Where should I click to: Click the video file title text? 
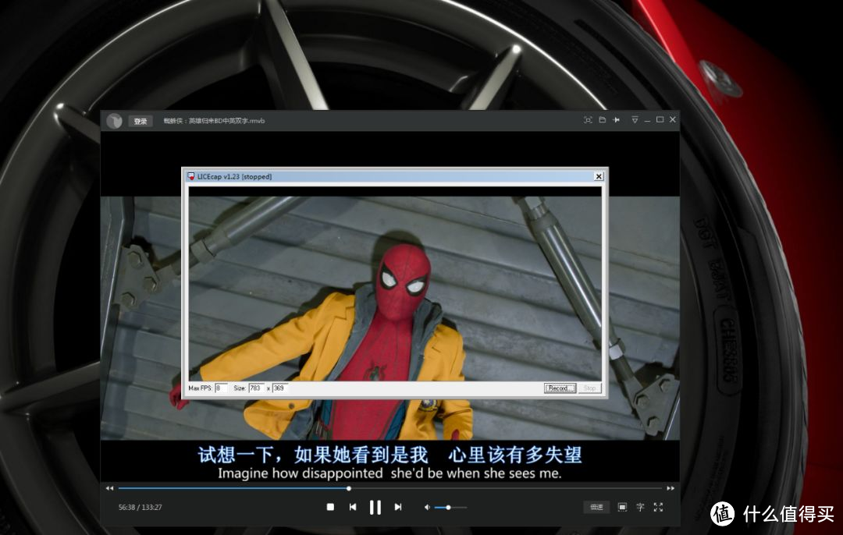click(x=214, y=121)
